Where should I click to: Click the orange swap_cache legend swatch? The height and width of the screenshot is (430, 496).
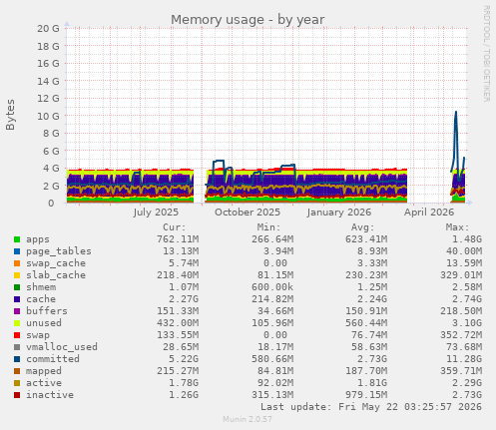click(x=17, y=263)
